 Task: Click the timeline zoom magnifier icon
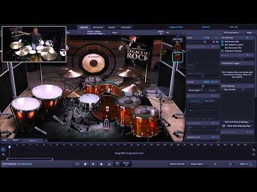pyautogui.click(x=254, y=155)
